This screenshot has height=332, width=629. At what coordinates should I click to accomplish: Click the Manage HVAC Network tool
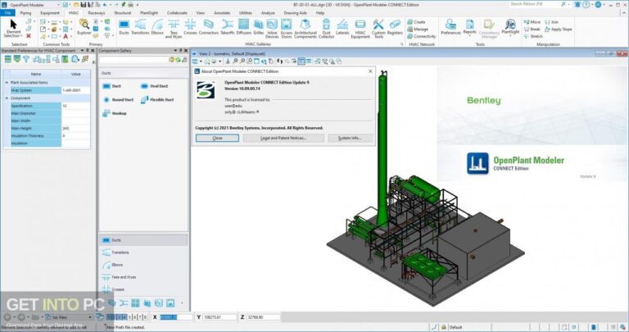coord(418,30)
